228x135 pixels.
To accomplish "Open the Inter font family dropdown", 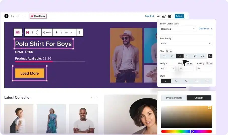I will click(186, 44).
